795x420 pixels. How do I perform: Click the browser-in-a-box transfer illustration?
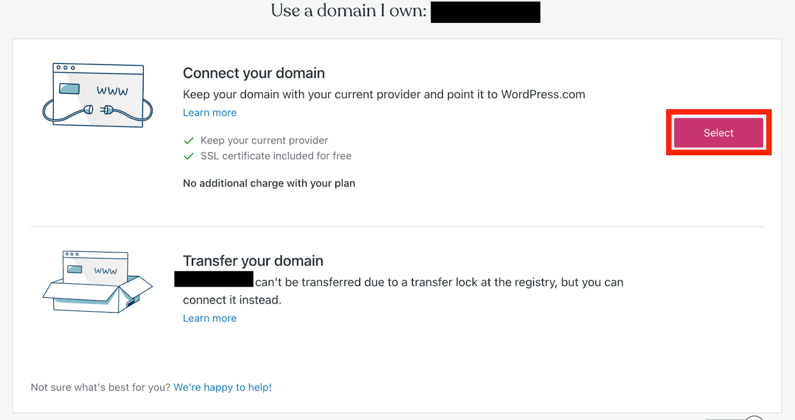(x=97, y=282)
